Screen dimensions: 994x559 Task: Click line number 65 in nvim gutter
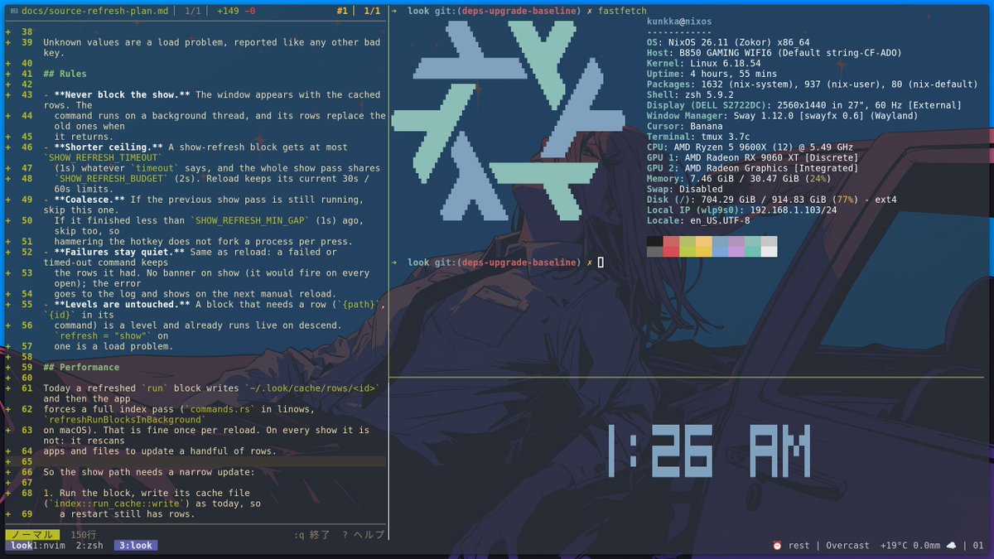tap(27, 461)
